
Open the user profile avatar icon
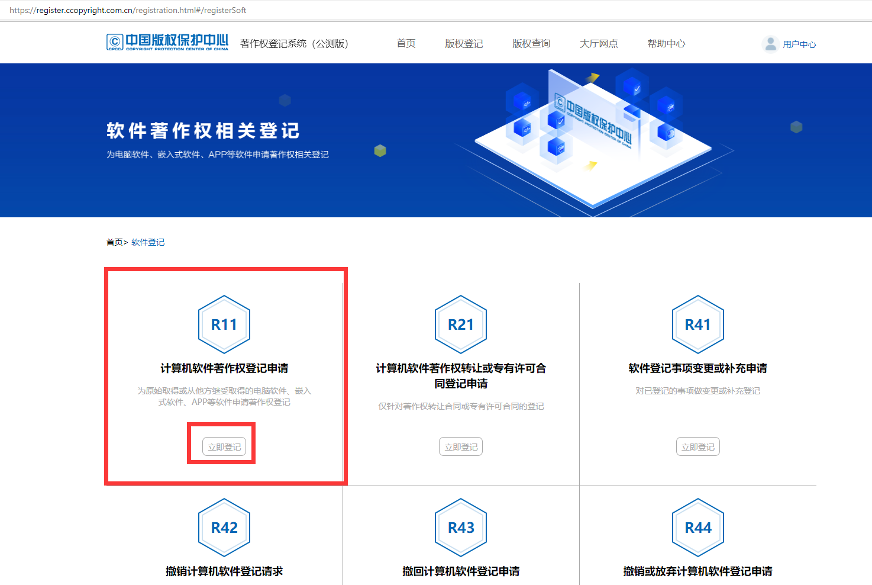tap(770, 43)
